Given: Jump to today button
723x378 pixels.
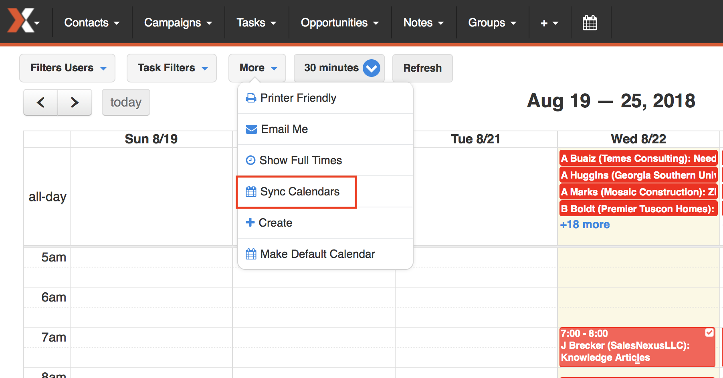Looking at the screenshot, I should coord(126,103).
